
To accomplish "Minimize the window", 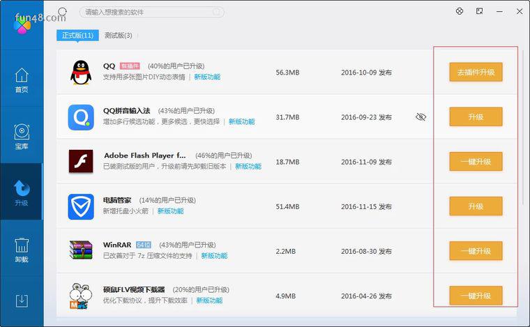I will click(x=499, y=11).
